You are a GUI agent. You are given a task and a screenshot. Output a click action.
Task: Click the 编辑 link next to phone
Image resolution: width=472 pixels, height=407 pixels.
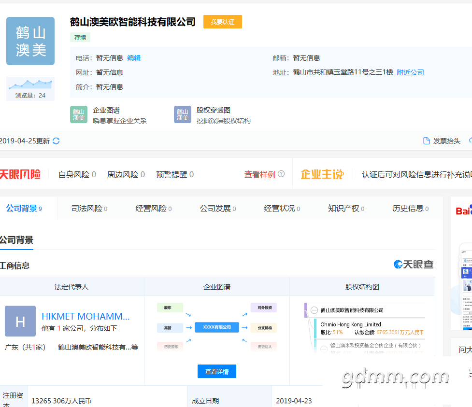coord(134,58)
